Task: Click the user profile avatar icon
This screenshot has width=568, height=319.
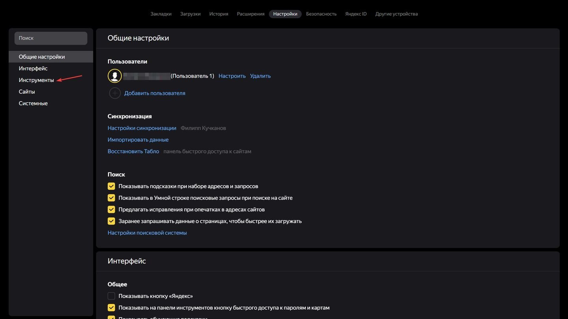Action: (115, 76)
